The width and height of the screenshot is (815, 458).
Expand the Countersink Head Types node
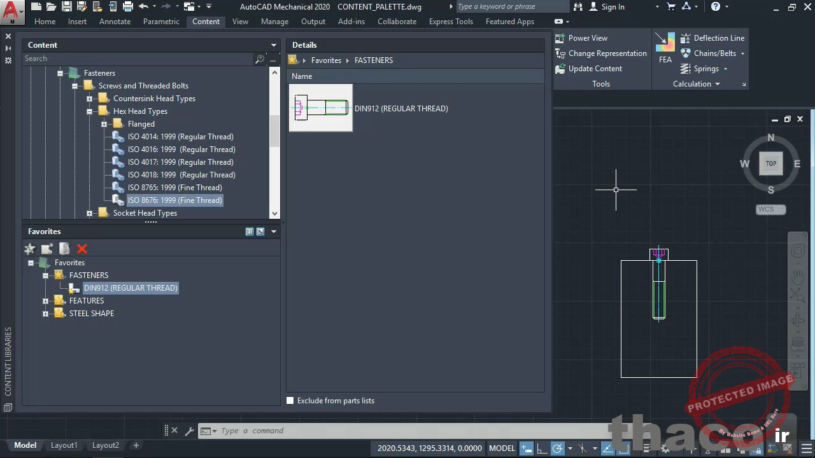(x=90, y=99)
